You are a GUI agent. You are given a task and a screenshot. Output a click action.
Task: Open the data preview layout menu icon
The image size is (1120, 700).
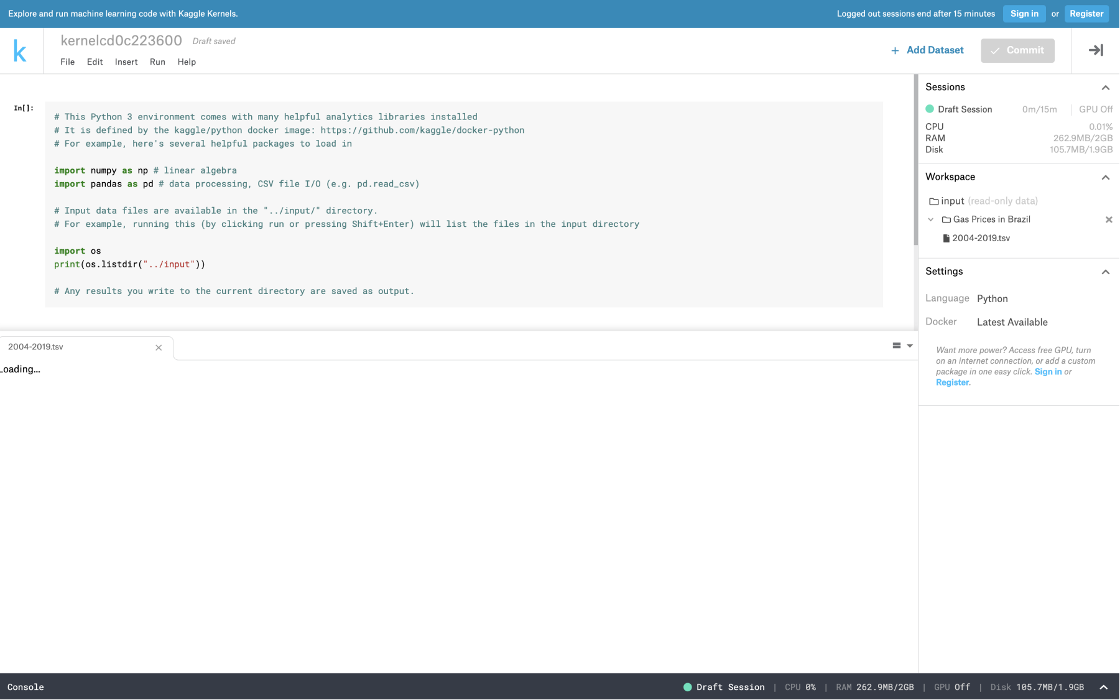click(902, 346)
